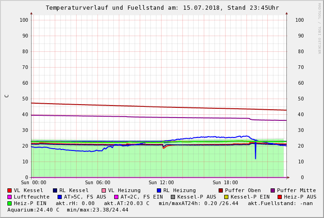Click the Sun 06:00 time axis label
324x218 pixels.
point(97,183)
